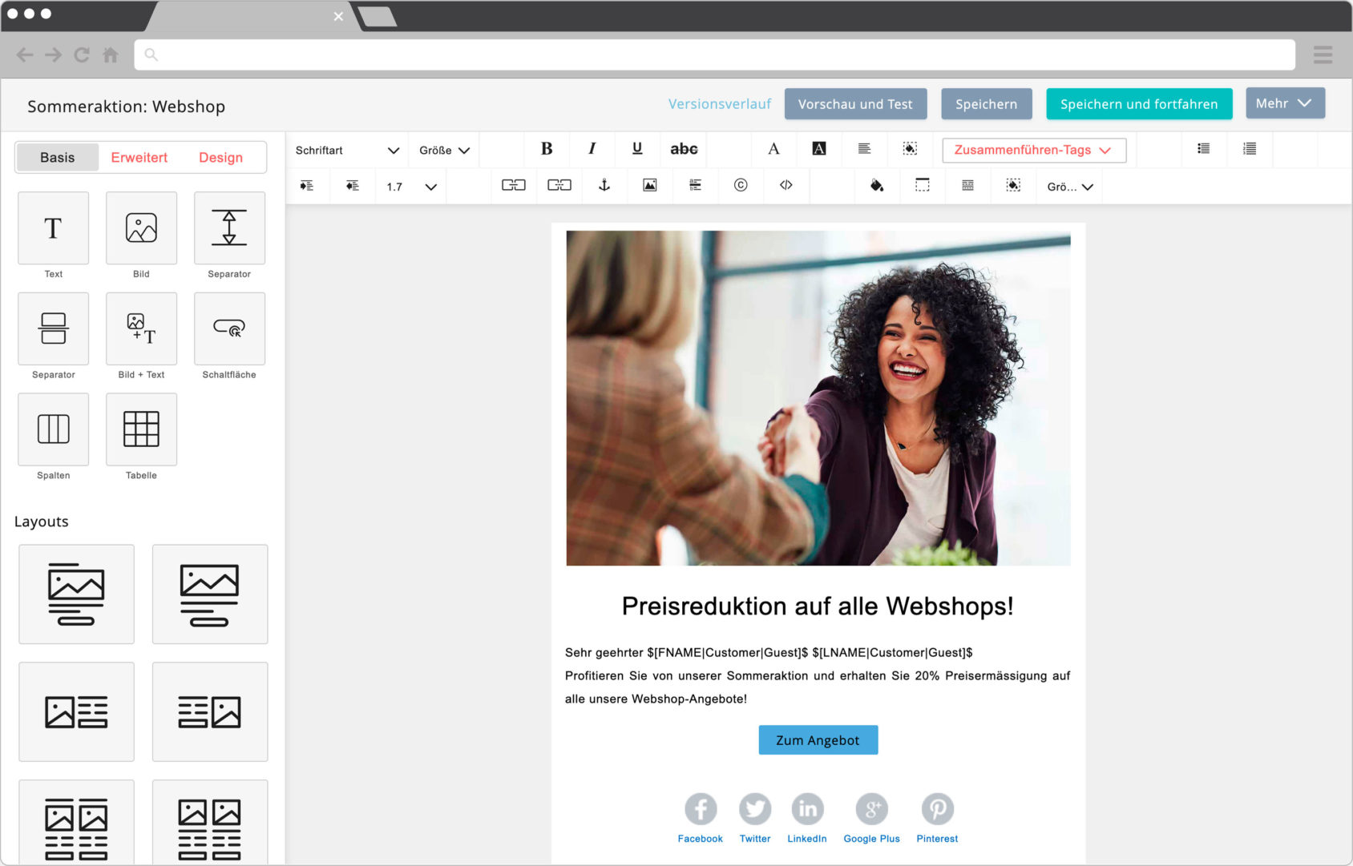Image resolution: width=1353 pixels, height=866 pixels.
Task: Toggle underline formatting
Action: pyautogui.click(x=637, y=149)
